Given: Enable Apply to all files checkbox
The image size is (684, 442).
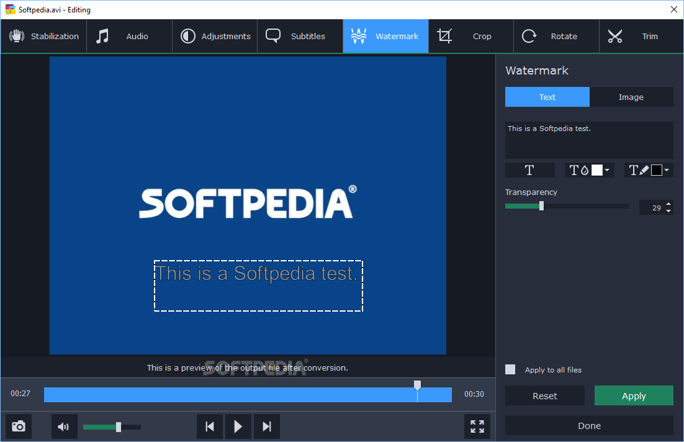Looking at the screenshot, I should (x=510, y=369).
